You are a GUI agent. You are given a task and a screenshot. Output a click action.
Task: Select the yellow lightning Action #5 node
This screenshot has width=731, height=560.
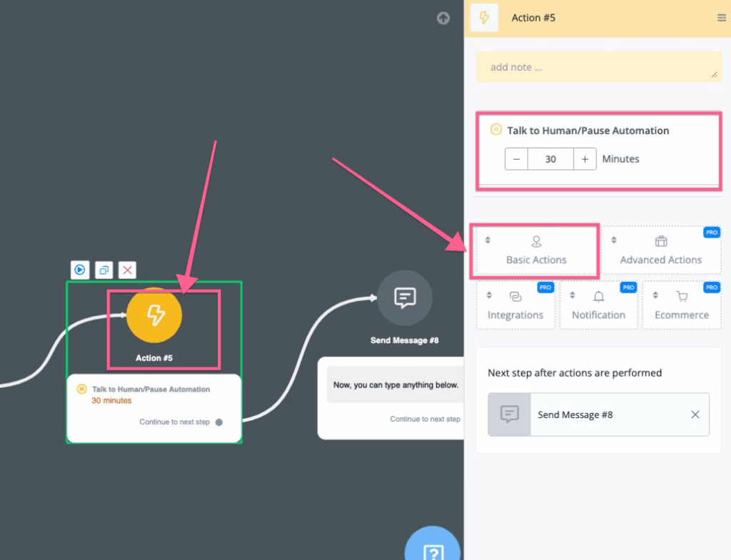(154, 315)
